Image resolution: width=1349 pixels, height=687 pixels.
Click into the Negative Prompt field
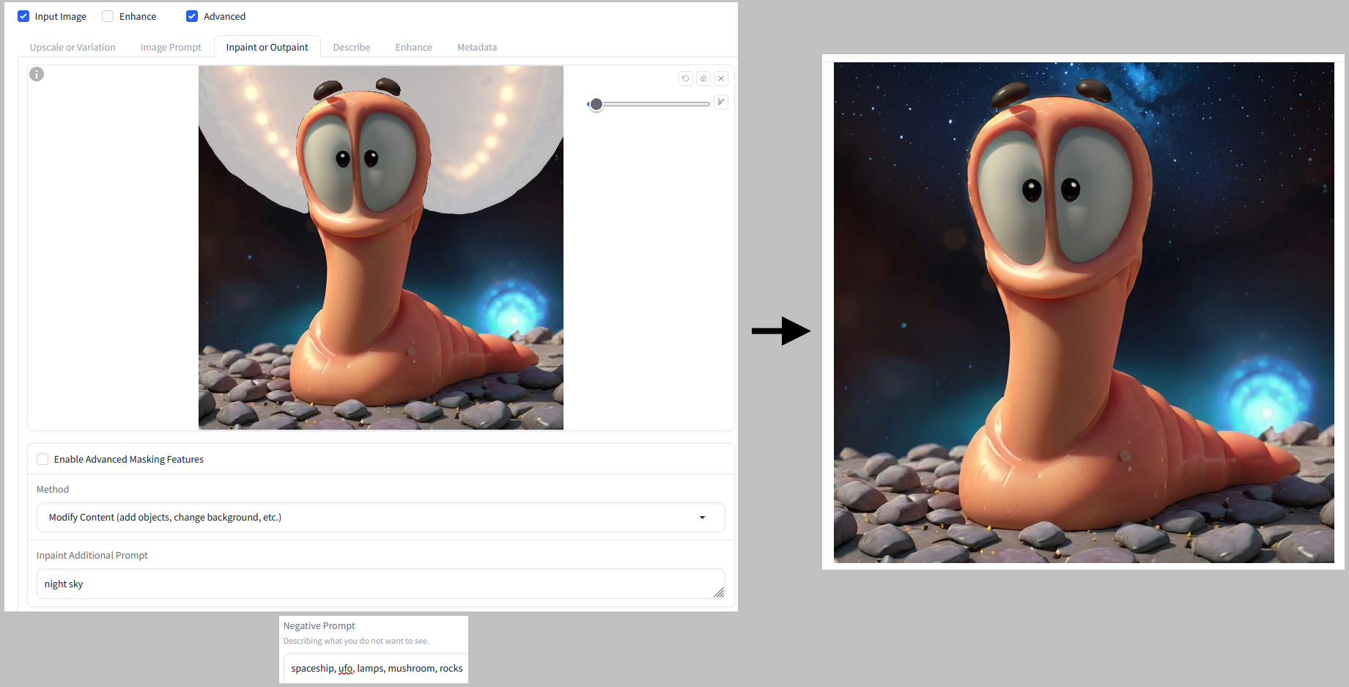coord(376,668)
